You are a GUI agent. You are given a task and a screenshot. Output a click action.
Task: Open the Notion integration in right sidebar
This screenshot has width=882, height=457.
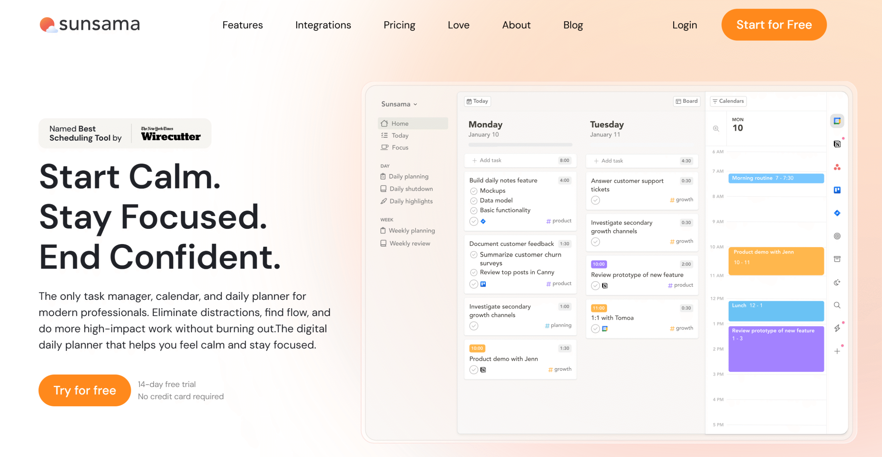pyautogui.click(x=837, y=144)
